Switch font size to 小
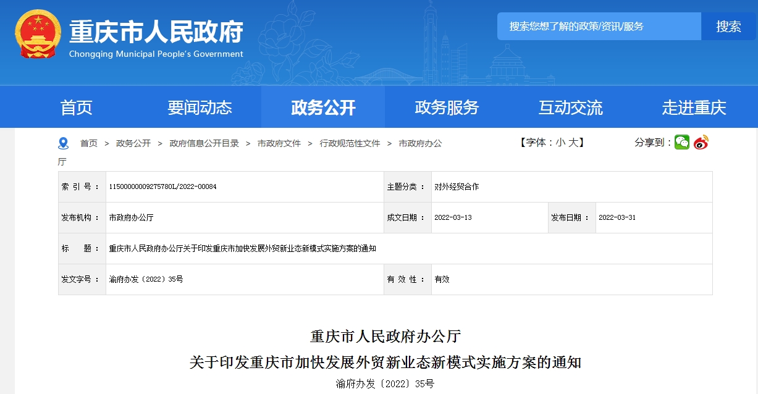The image size is (758, 394). [x=560, y=141]
